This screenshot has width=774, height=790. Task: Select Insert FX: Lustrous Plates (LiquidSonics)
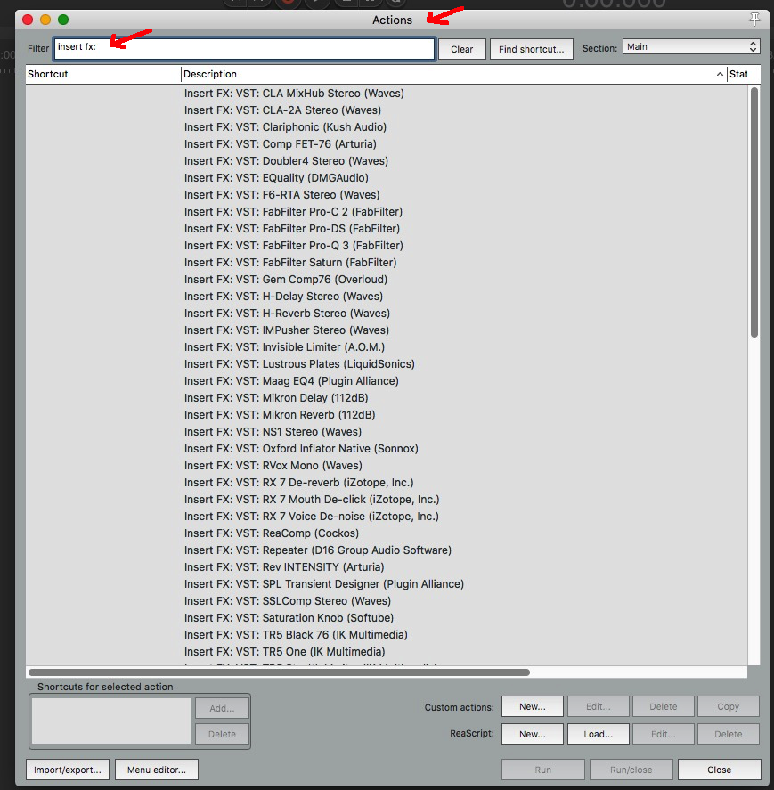coord(299,364)
